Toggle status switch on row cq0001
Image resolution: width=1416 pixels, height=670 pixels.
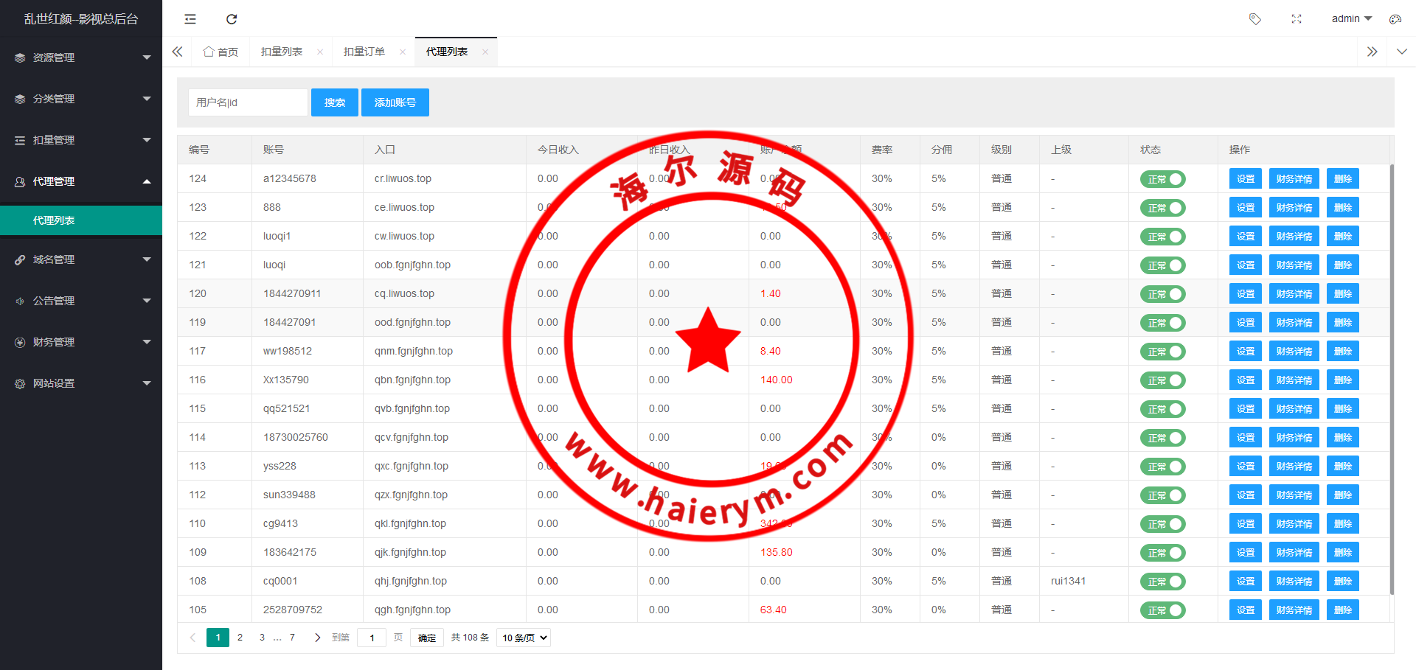(1163, 581)
